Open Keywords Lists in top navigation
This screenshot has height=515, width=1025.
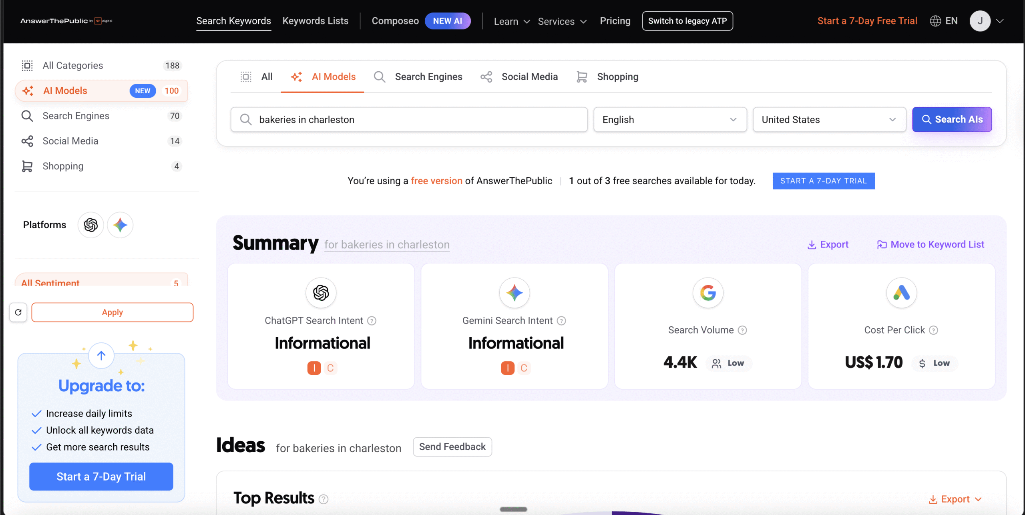[x=316, y=21]
